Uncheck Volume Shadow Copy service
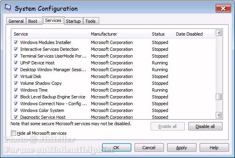The image size is (235, 158). click(16, 83)
